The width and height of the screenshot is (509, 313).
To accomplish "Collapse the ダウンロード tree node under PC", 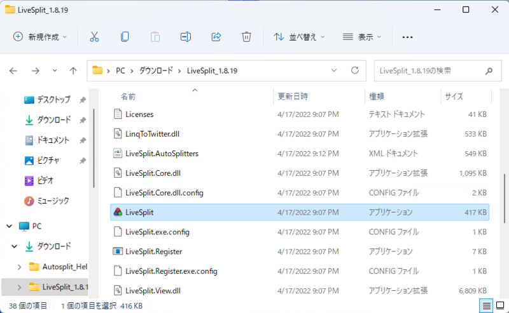I will (x=14, y=246).
